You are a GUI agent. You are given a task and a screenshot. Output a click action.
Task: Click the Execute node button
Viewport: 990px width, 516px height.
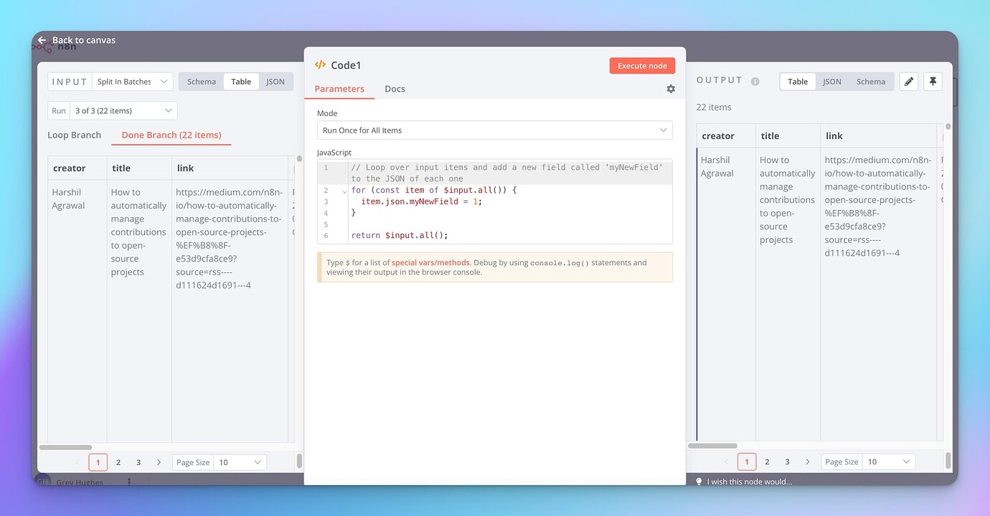click(642, 66)
